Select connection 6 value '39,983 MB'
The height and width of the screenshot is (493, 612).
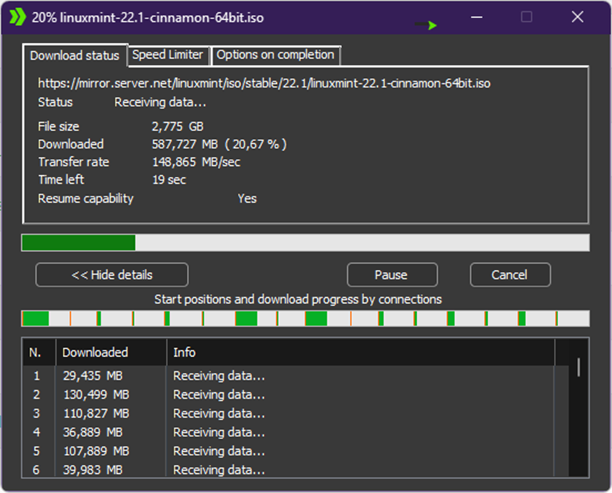click(93, 470)
